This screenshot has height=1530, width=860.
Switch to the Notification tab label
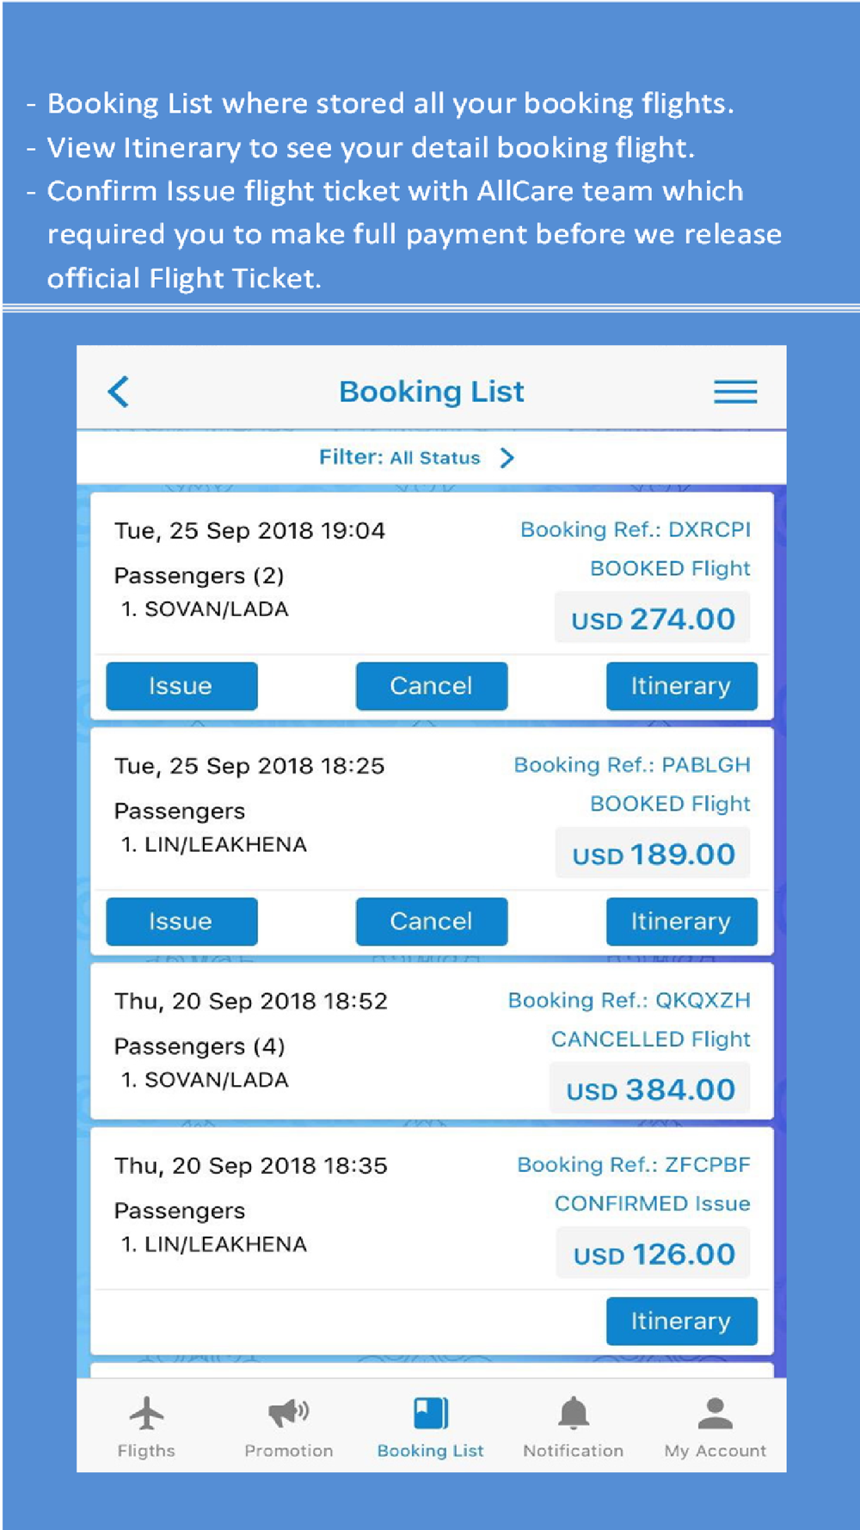pyautogui.click(x=574, y=1451)
